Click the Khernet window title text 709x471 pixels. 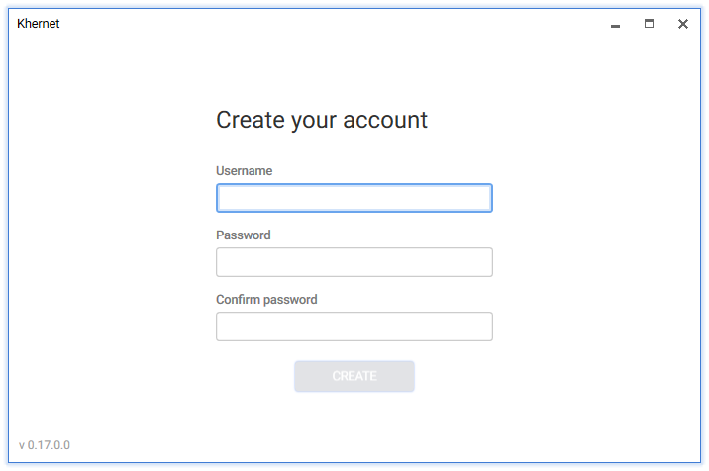pyautogui.click(x=39, y=24)
